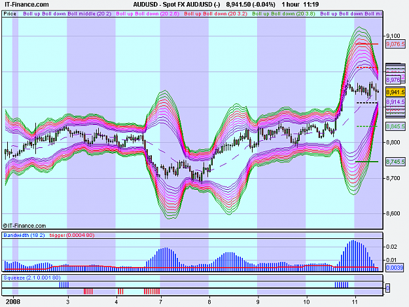Image resolution: width=409 pixels, height=307 pixels.
Task: Select the Price panel label
Action: click(10, 14)
